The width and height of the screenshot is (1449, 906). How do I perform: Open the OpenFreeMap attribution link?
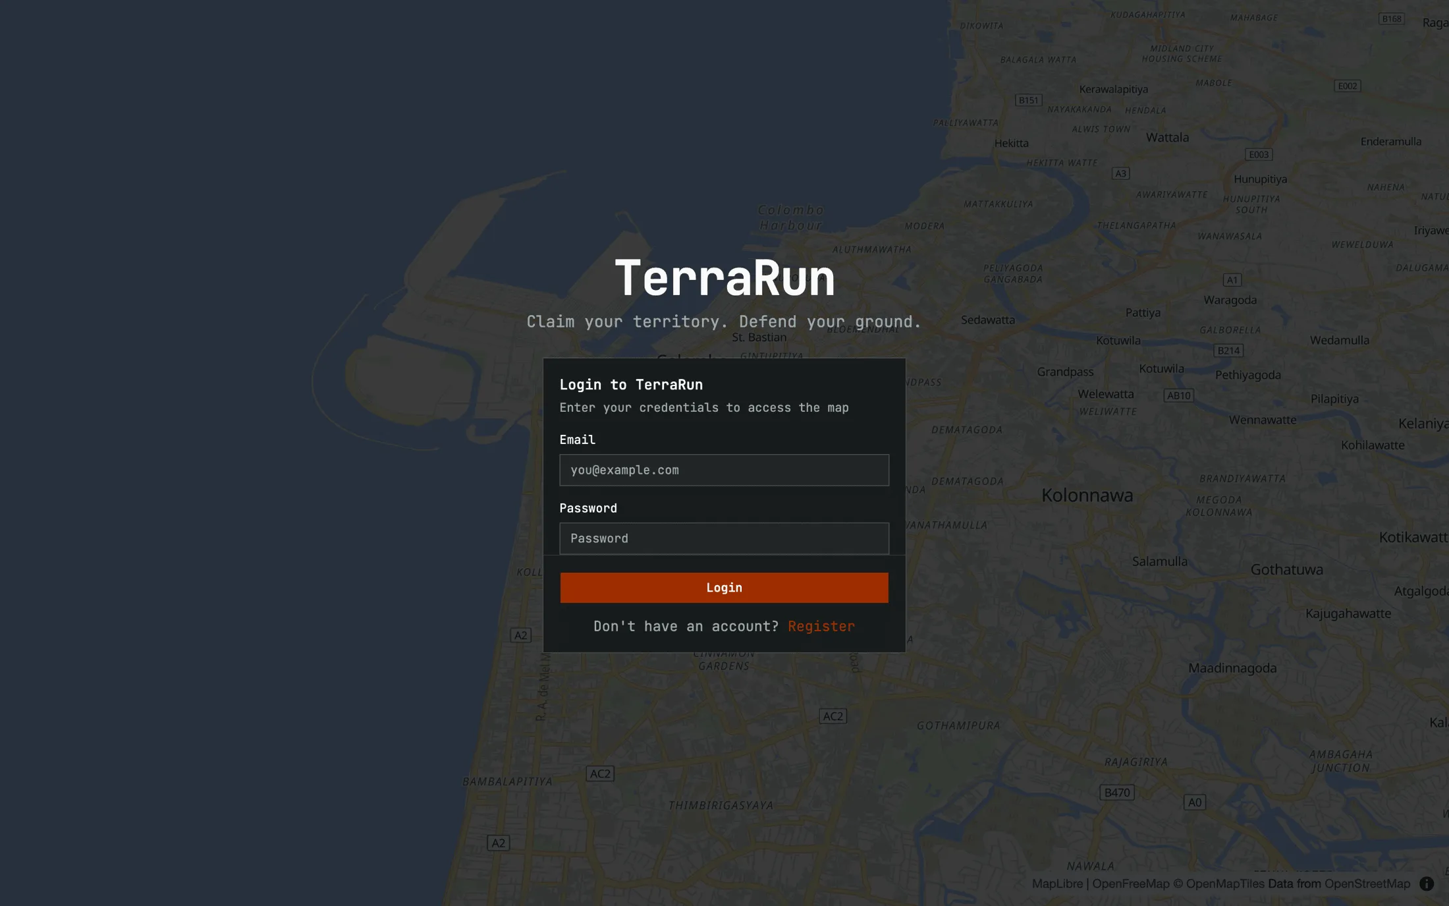click(1131, 884)
